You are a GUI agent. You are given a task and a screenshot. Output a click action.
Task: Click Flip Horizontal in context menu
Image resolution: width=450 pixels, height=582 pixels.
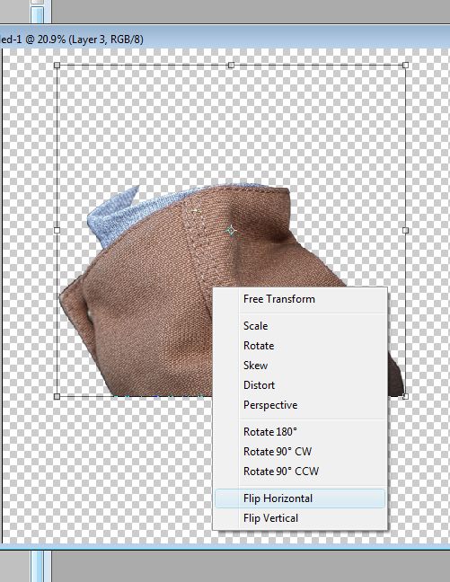point(300,498)
